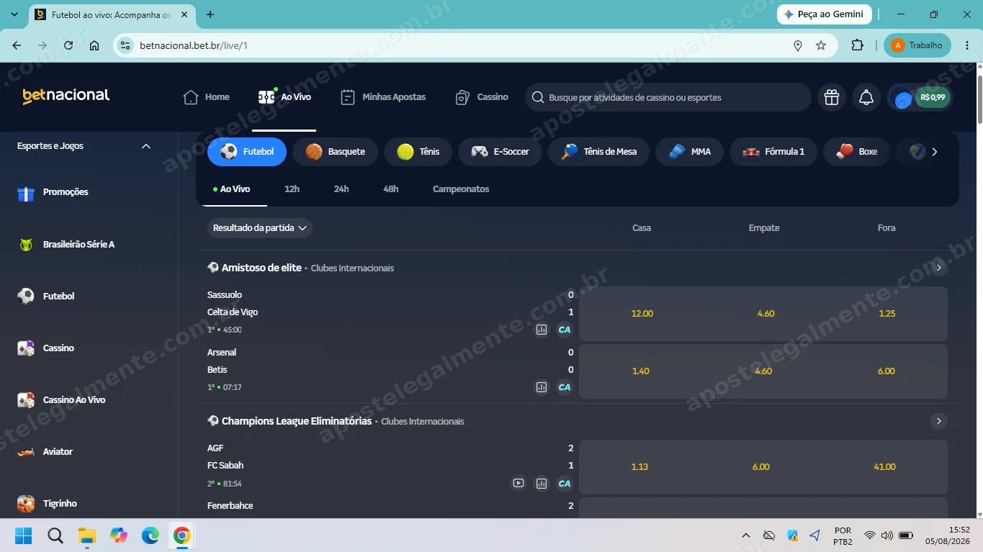Viewport: 983px width, 552px height.
Task: Open Cassino Ao Vivo in the sidebar
Action: [61, 400]
